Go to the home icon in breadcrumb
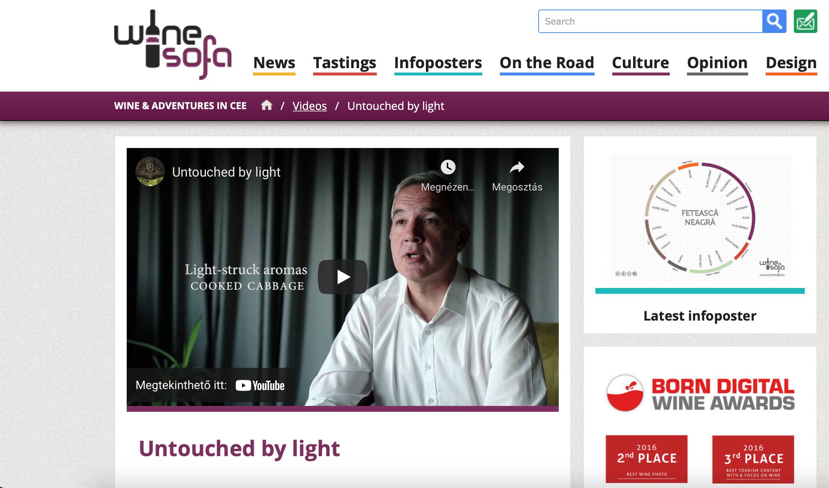829x488 pixels. [267, 105]
